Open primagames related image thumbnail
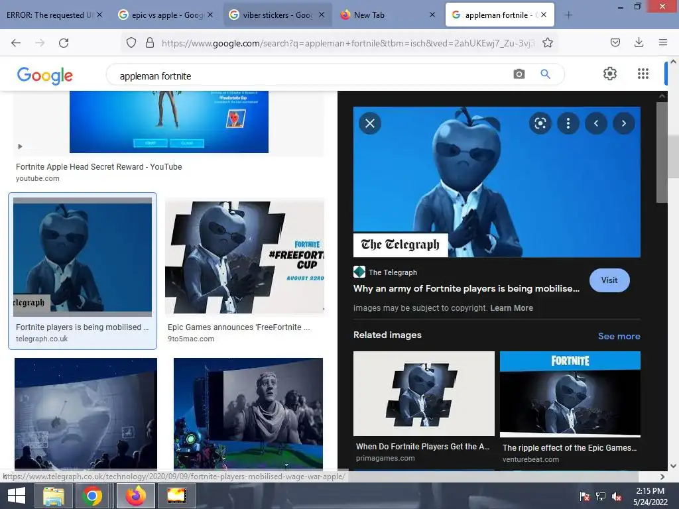The height and width of the screenshot is (509, 679). coord(424,394)
